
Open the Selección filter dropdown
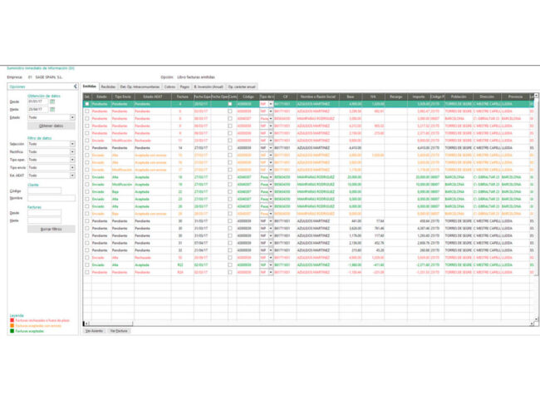point(72,144)
